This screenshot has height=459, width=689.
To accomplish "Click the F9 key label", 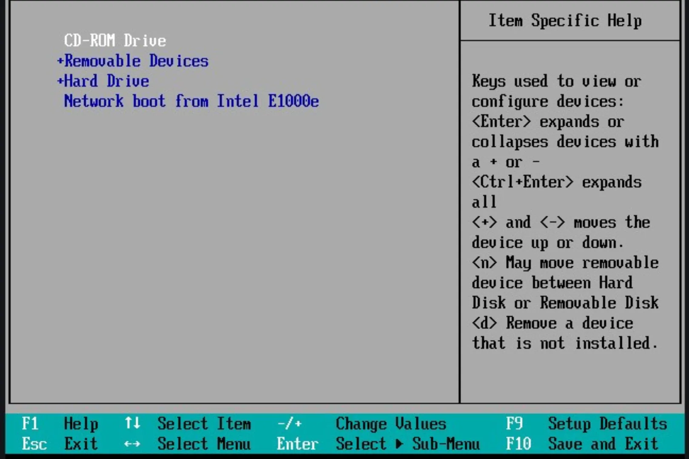I will tap(514, 424).
